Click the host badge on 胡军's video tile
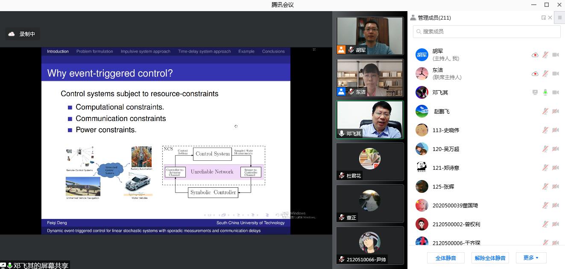The width and height of the screenshot is (565, 269). pyautogui.click(x=341, y=50)
